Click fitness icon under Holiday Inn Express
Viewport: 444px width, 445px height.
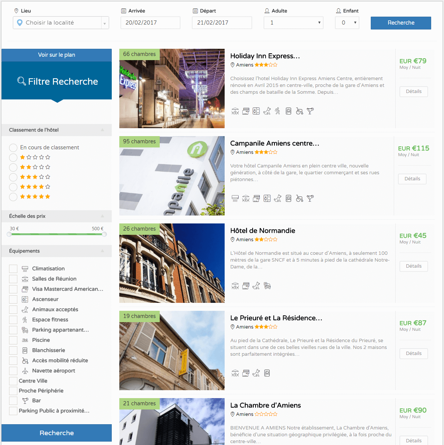click(x=277, y=111)
